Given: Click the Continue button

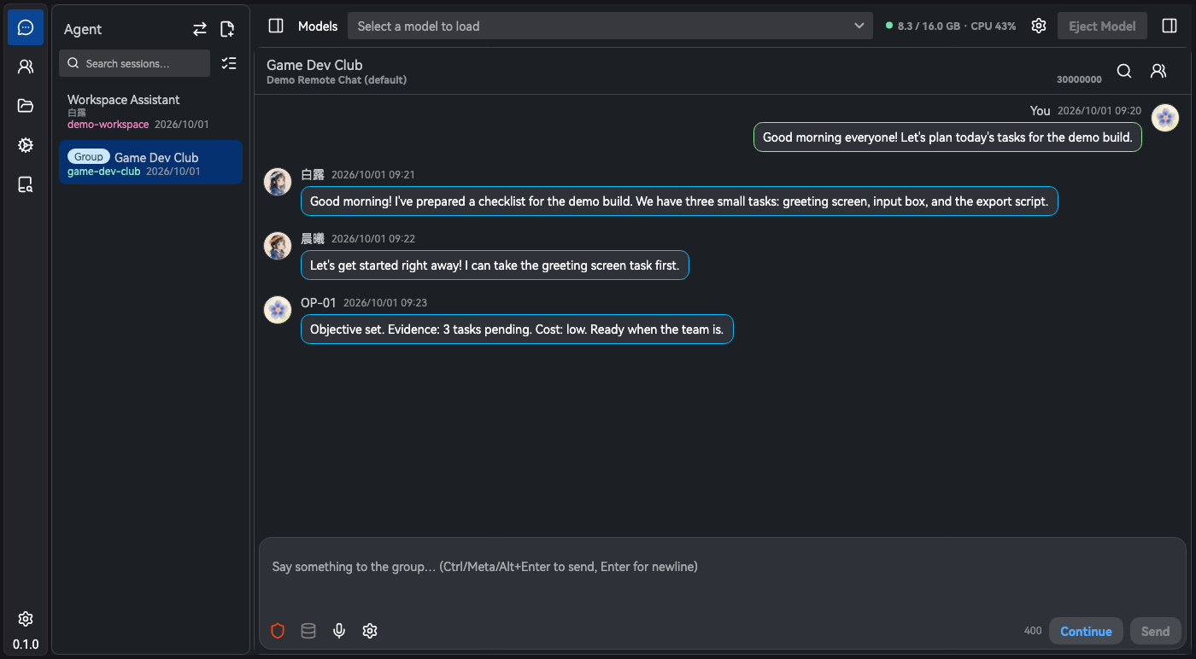Looking at the screenshot, I should (1086, 632).
